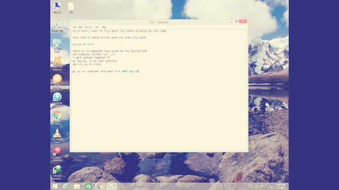The image size is (339, 190).
Task: Open the Notepad Help menu
Action: coord(104,27)
